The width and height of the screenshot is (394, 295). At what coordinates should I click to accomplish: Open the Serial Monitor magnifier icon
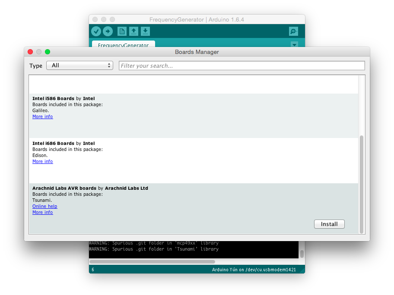pyautogui.click(x=293, y=31)
